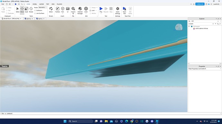Viewport: 222px width, 124px height.
Task: Expand the Play mode dropdown arrow
Action: (101, 14)
